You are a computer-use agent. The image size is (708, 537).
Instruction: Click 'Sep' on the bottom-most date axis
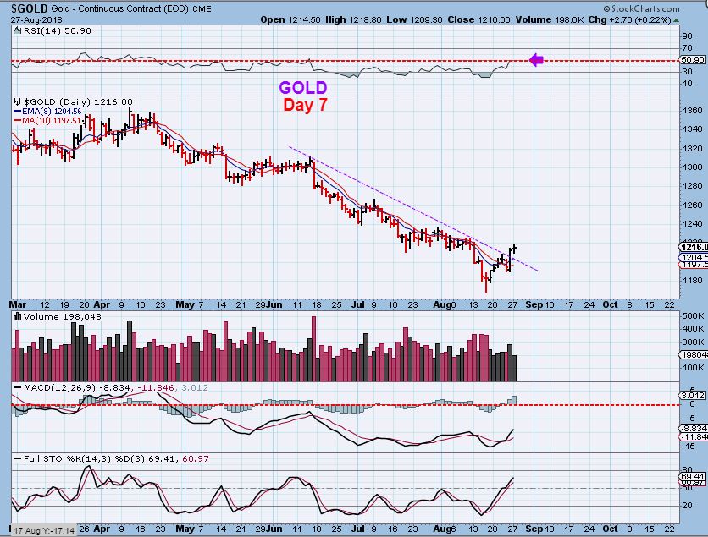(x=534, y=529)
